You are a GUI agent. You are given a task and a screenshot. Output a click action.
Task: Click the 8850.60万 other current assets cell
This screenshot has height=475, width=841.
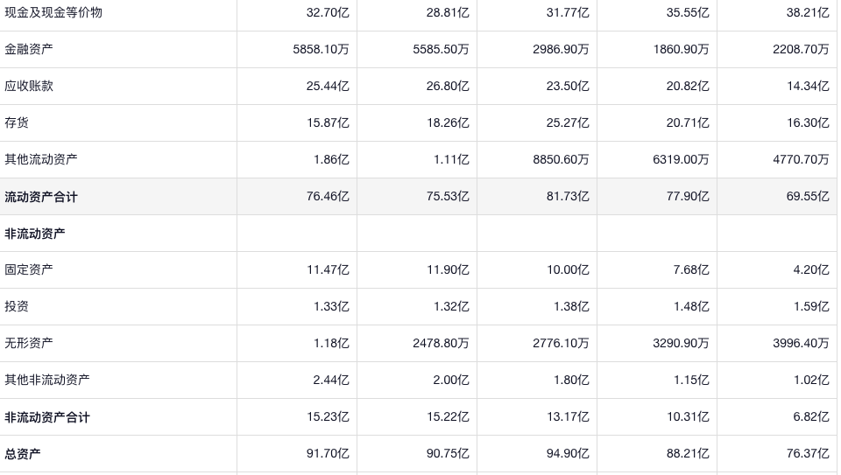point(561,160)
